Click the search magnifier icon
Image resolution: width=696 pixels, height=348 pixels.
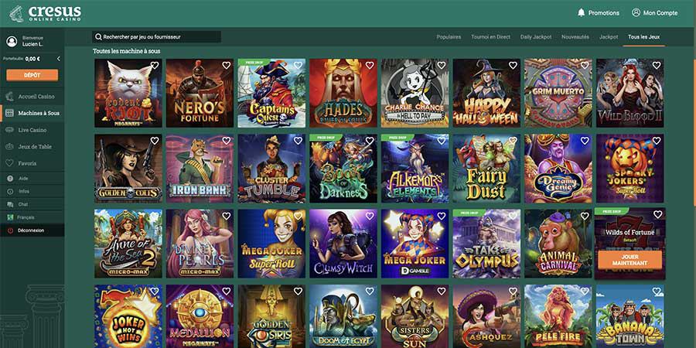(98, 37)
